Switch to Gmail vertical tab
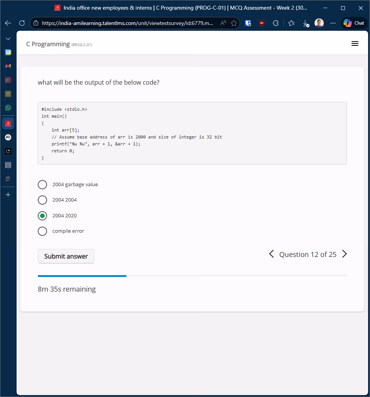This screenshot has height=397, width=370. [8, 66]
